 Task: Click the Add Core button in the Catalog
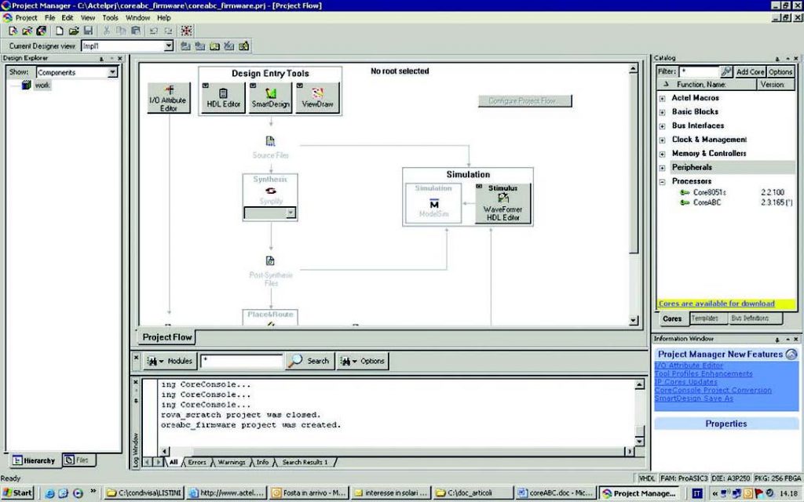[749, 71]
